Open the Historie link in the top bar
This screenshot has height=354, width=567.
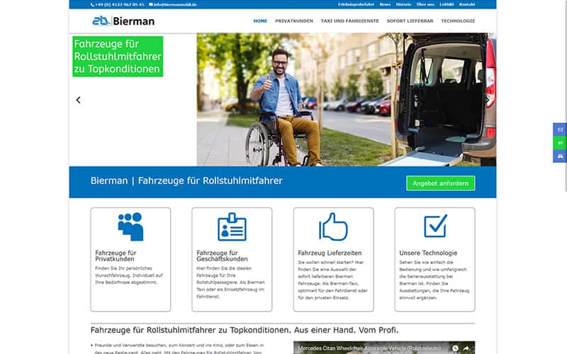click(403, 4)
